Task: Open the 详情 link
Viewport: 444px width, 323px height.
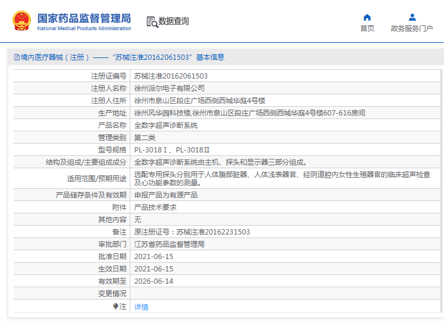Action: (x=141, y=307)
